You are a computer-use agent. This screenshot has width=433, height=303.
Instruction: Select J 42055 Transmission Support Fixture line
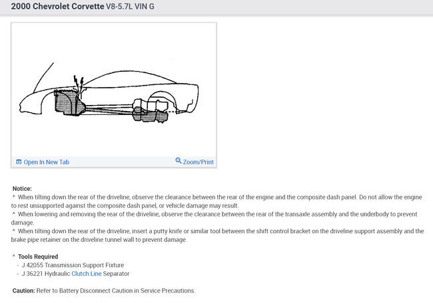pos(73,265)
